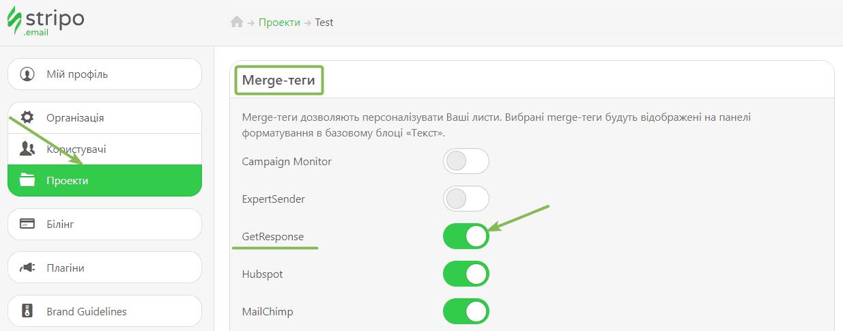Click the Merge-теги section heading

point(278,81)
